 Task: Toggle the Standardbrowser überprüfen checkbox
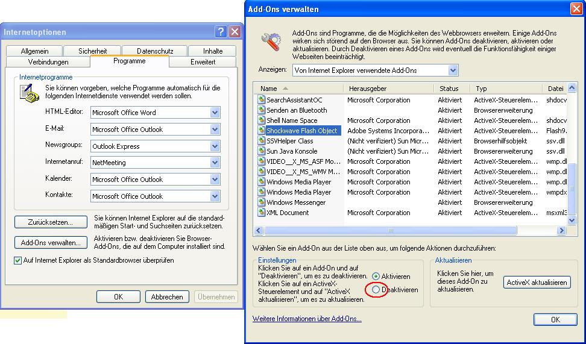point(17,260)
